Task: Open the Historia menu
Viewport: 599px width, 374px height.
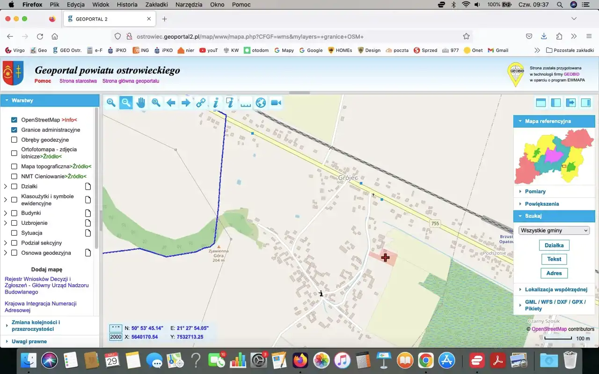Action: click(127, 5)
